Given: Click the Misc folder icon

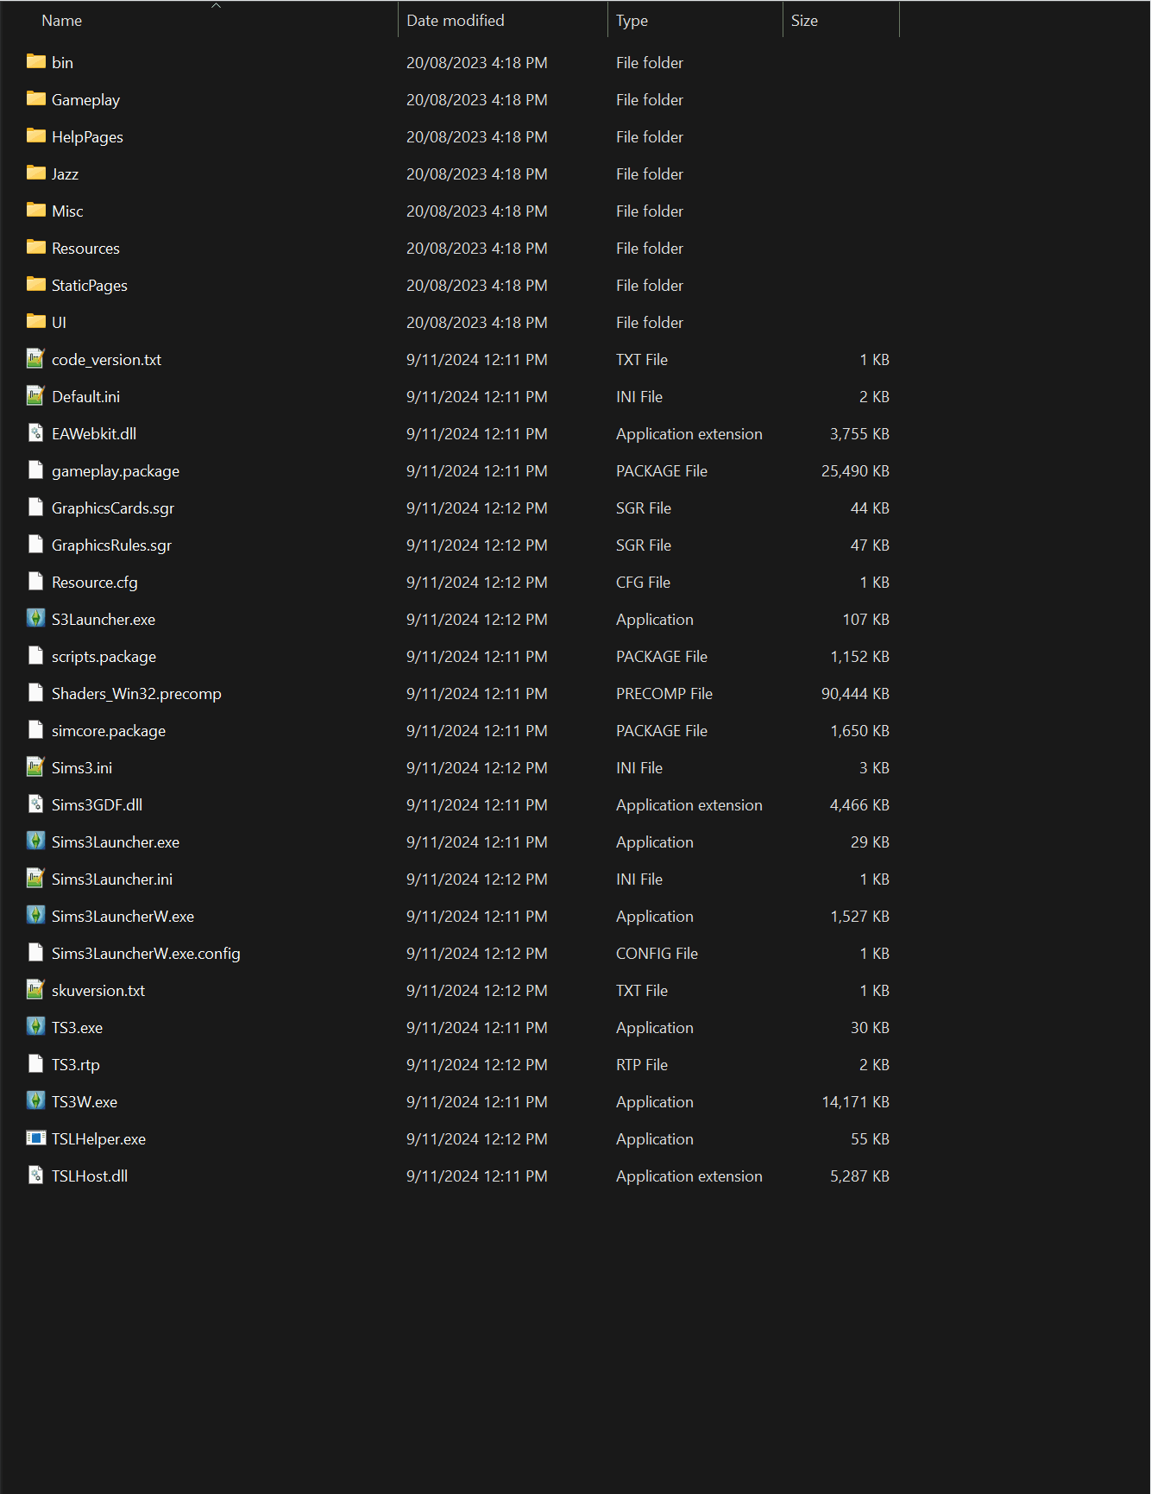Looking at the screenshot, I should coord(35,210).
